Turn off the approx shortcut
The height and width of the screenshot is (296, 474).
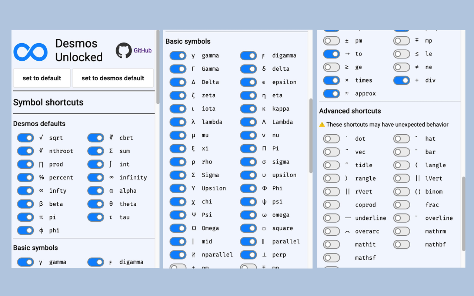(331, 94)
